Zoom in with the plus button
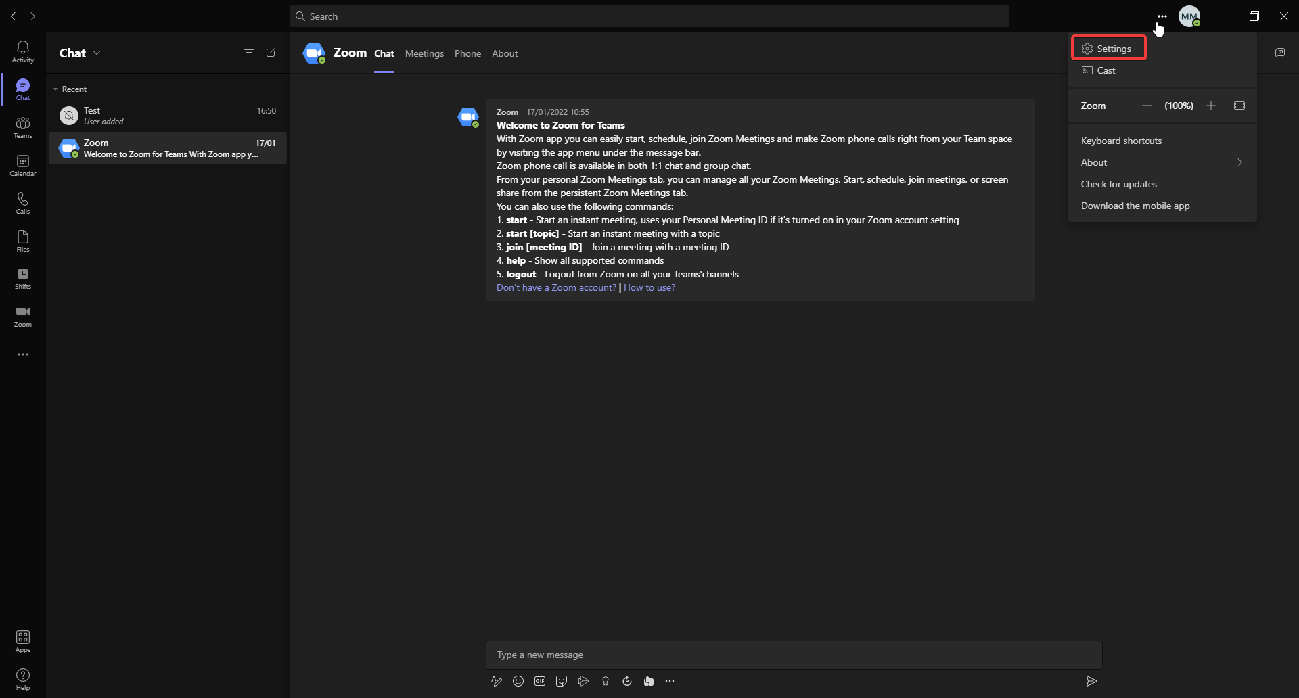The image size is (1299, 698). pyautogui.click(x=1211, y=106)
